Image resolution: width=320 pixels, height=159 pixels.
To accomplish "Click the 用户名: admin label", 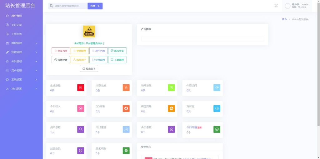I will pos(300,4).
